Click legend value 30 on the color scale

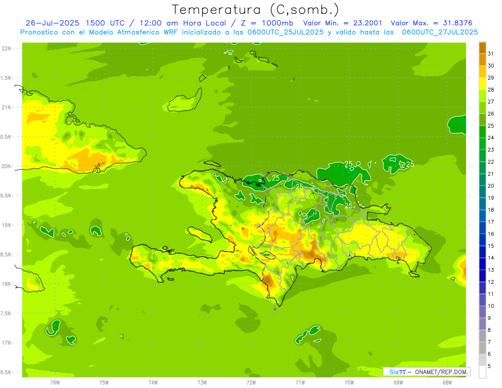point(491,66)
